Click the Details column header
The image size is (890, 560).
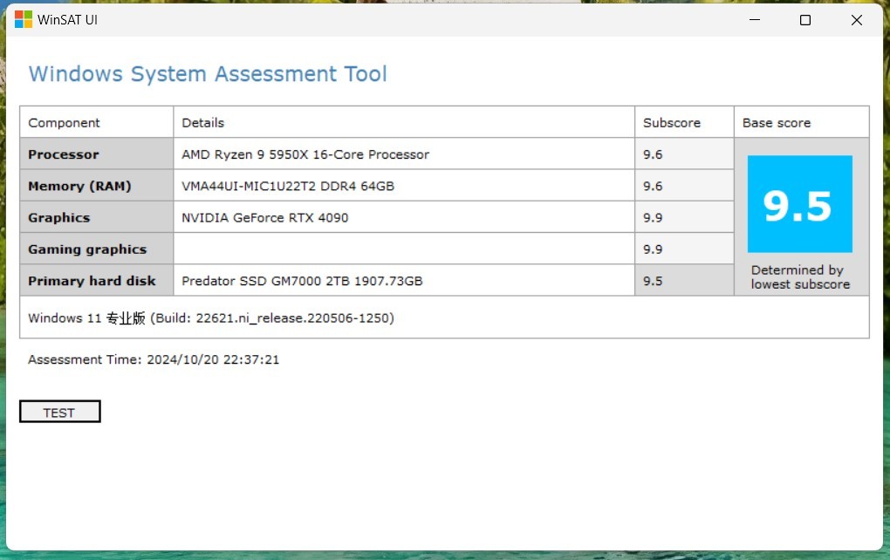click(x=404, y=122)
